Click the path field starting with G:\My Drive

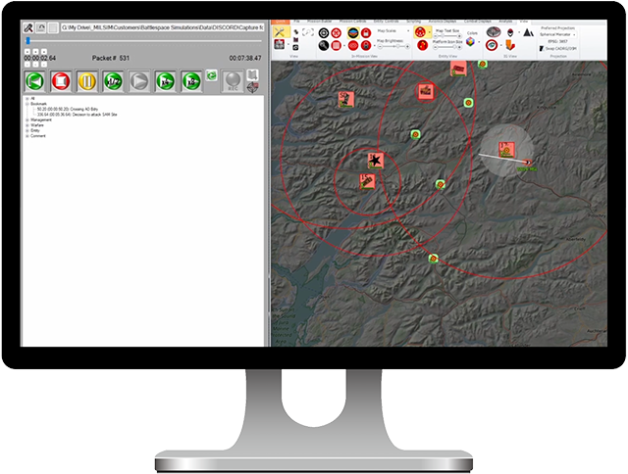point(162,27)
